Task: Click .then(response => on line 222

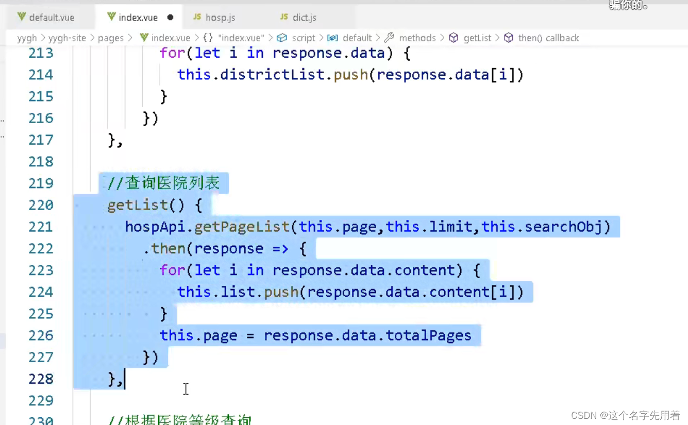Action: 215,249
